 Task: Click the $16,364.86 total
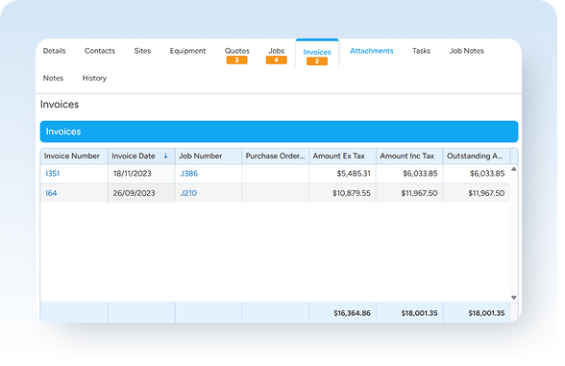click(352, 313)
